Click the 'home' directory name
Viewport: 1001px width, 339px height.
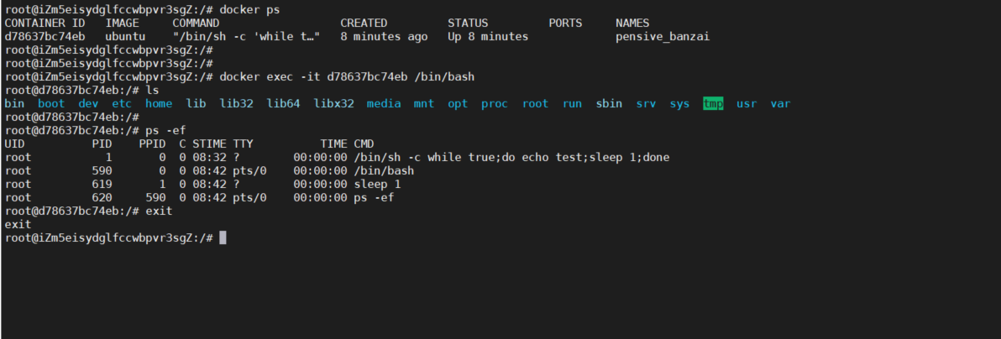click(x=159, y=103)
